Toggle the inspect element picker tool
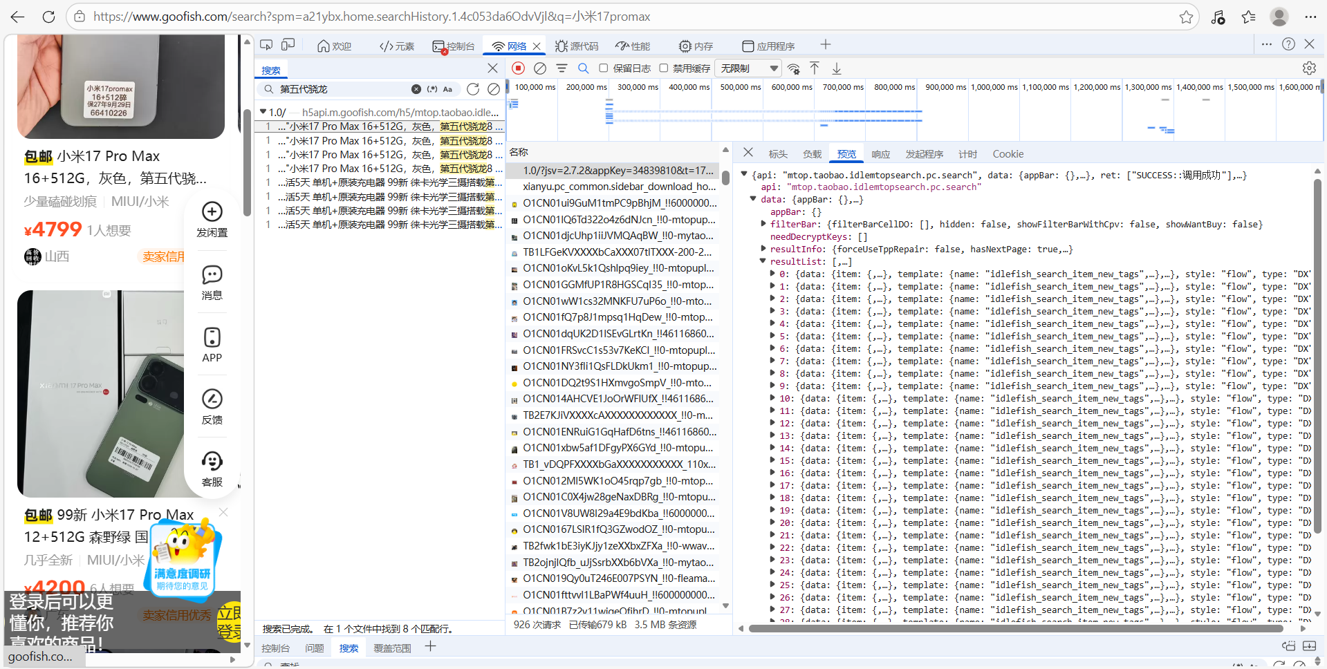The height and width of the screenshot is (669, 1327). [266, 46]
